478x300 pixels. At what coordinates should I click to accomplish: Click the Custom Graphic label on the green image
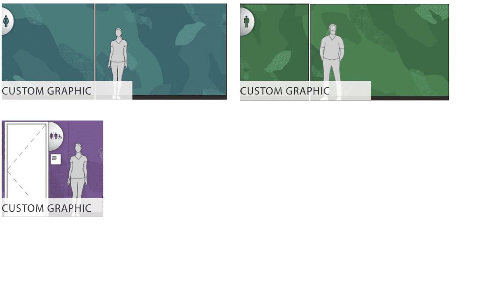pyautogui.click(x=285, y=91)
